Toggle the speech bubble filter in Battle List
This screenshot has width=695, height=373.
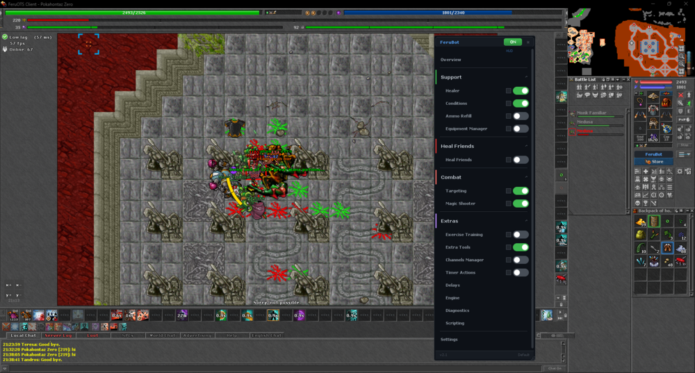(x=587, y=94)
